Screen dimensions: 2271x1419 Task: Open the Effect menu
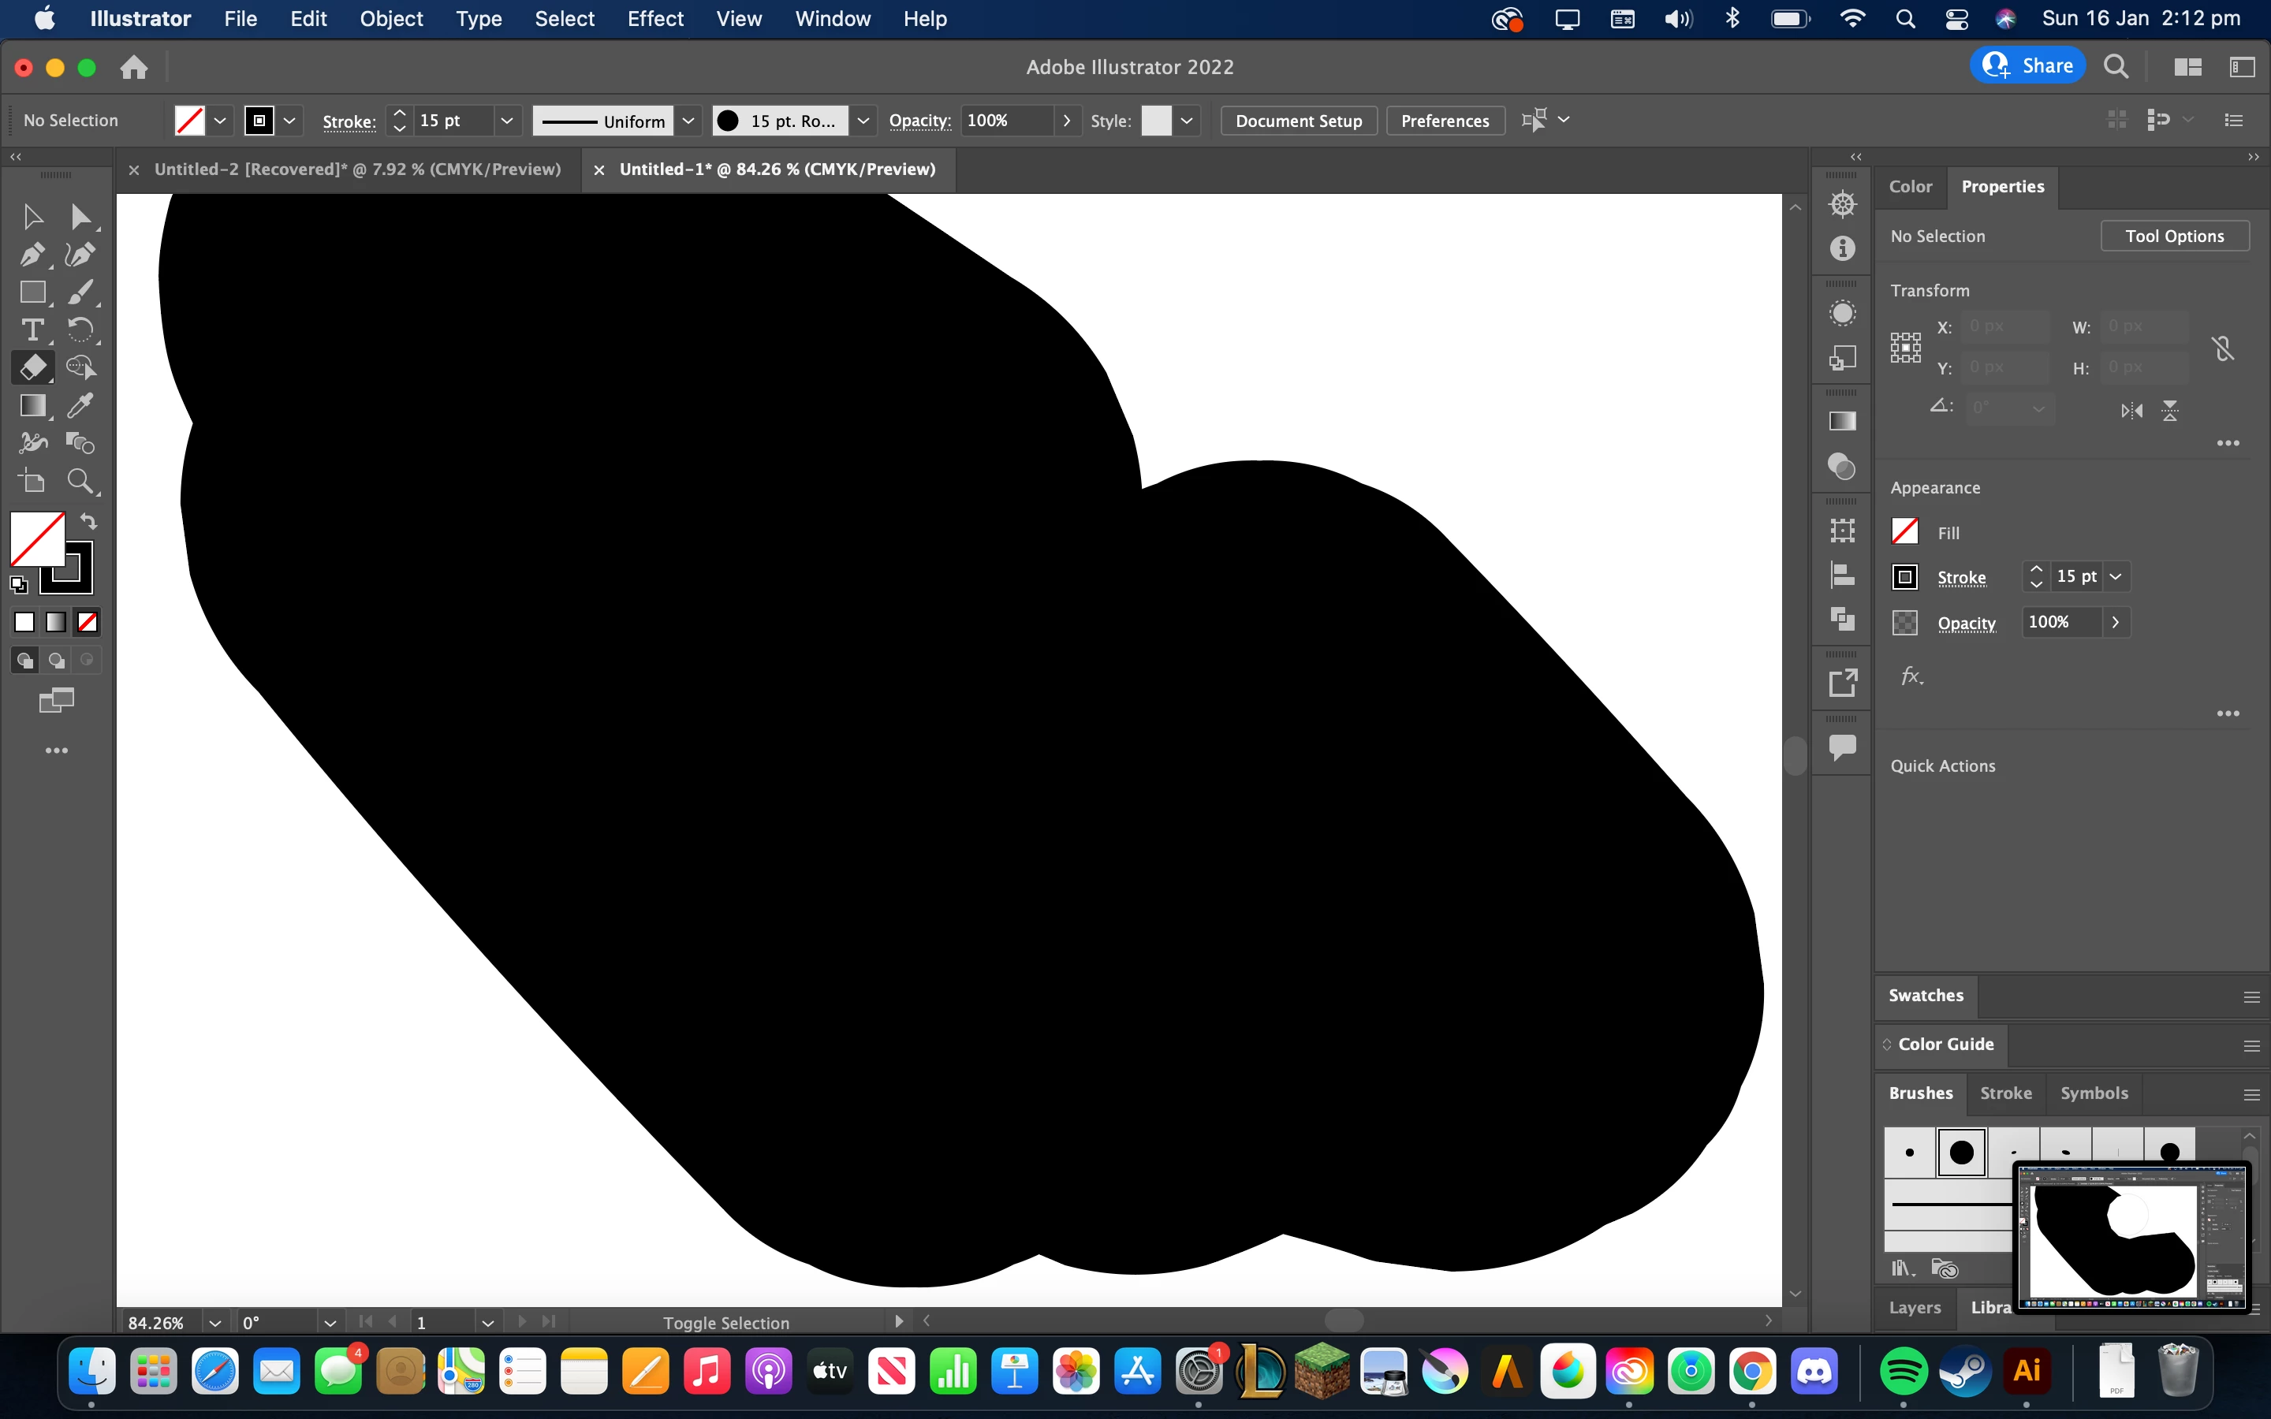655,19
